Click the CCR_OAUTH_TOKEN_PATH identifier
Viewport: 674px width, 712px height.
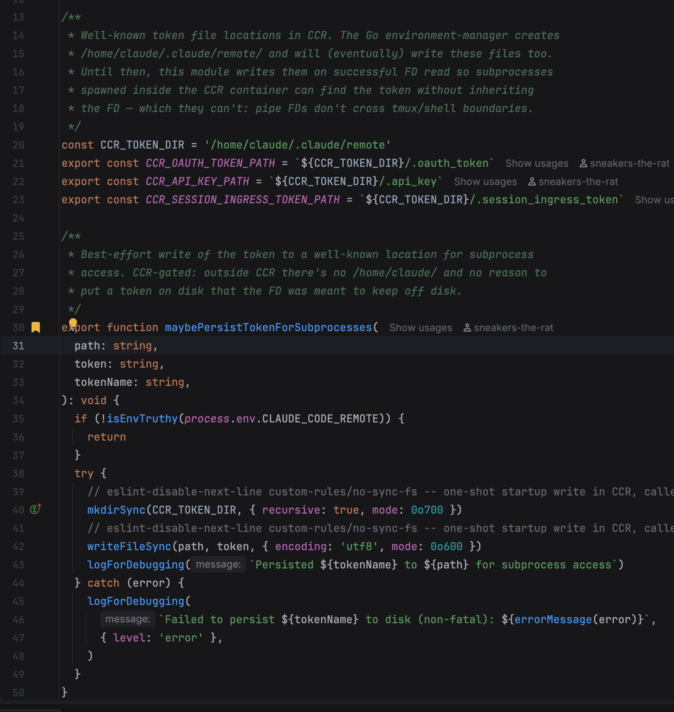[x=210, y=163]
